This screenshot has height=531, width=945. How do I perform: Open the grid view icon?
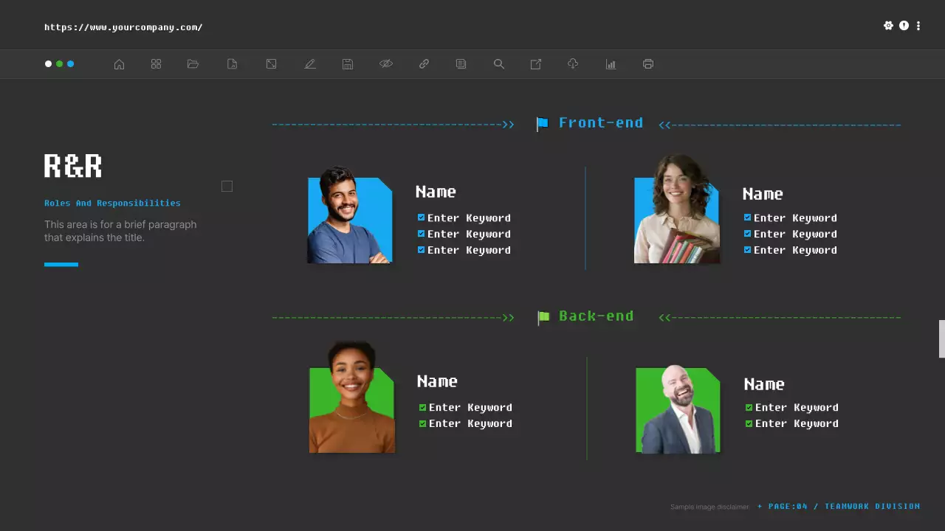coord(156,64)
